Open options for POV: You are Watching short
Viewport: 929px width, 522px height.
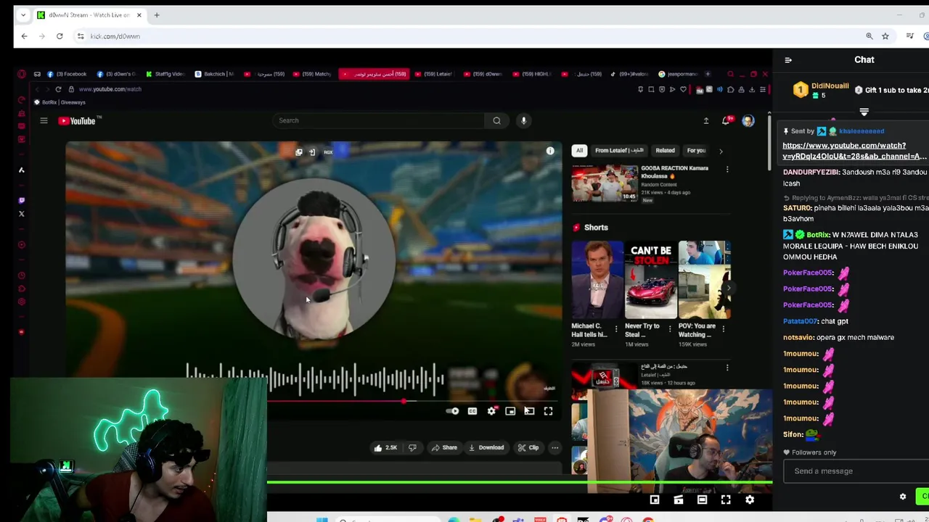(x=723, y=329)
